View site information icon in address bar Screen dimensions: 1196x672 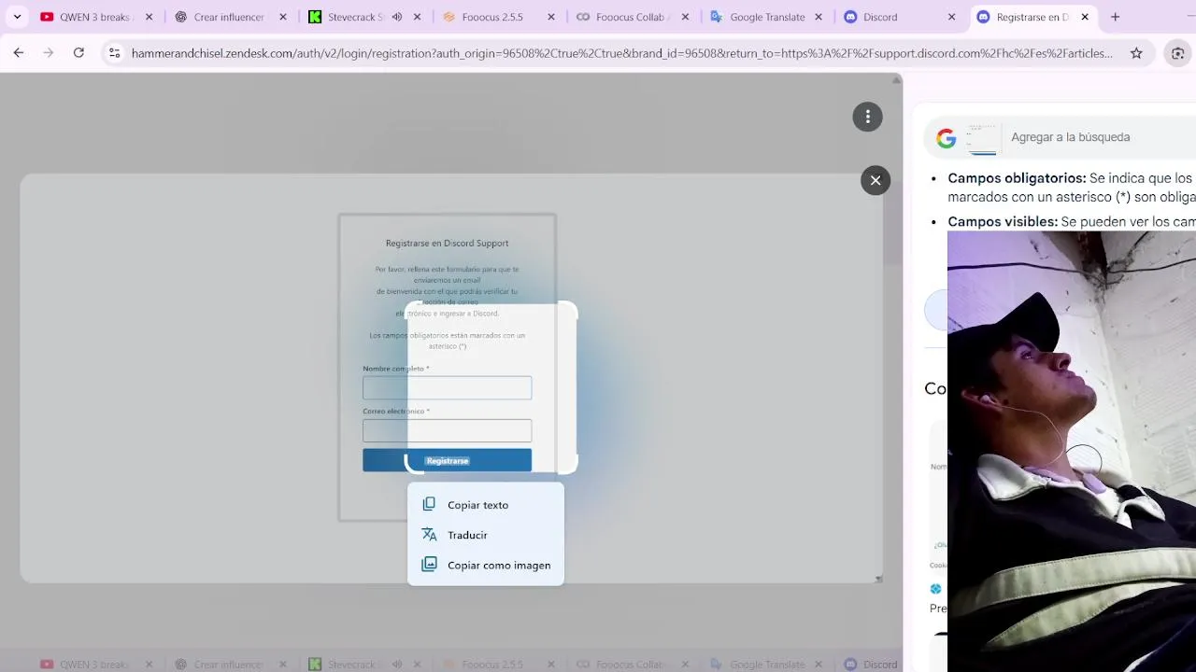[x=115, y=53]
